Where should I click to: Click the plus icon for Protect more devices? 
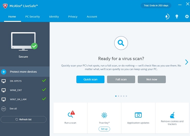(x=4, y=72)
